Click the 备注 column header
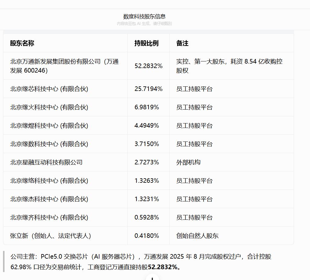 click(182, 43)
